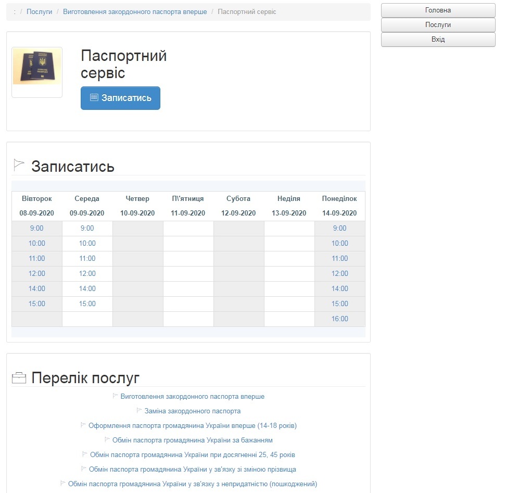Click the flag icon beside Записатись heading
The image size is (505, 493).
tap(19, 165)
